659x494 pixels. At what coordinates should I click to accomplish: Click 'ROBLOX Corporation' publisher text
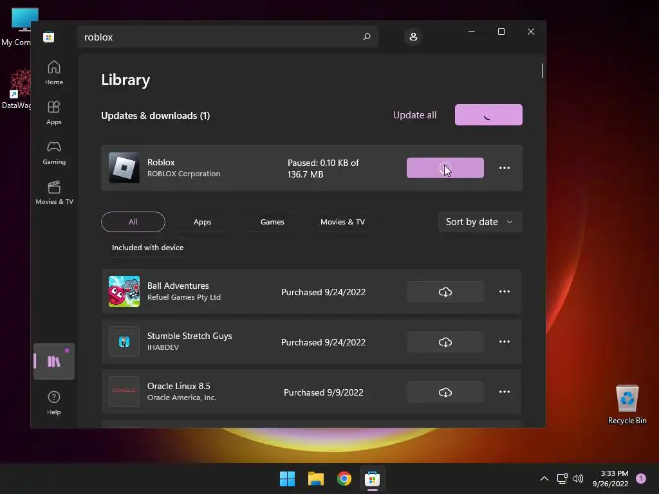183,174
